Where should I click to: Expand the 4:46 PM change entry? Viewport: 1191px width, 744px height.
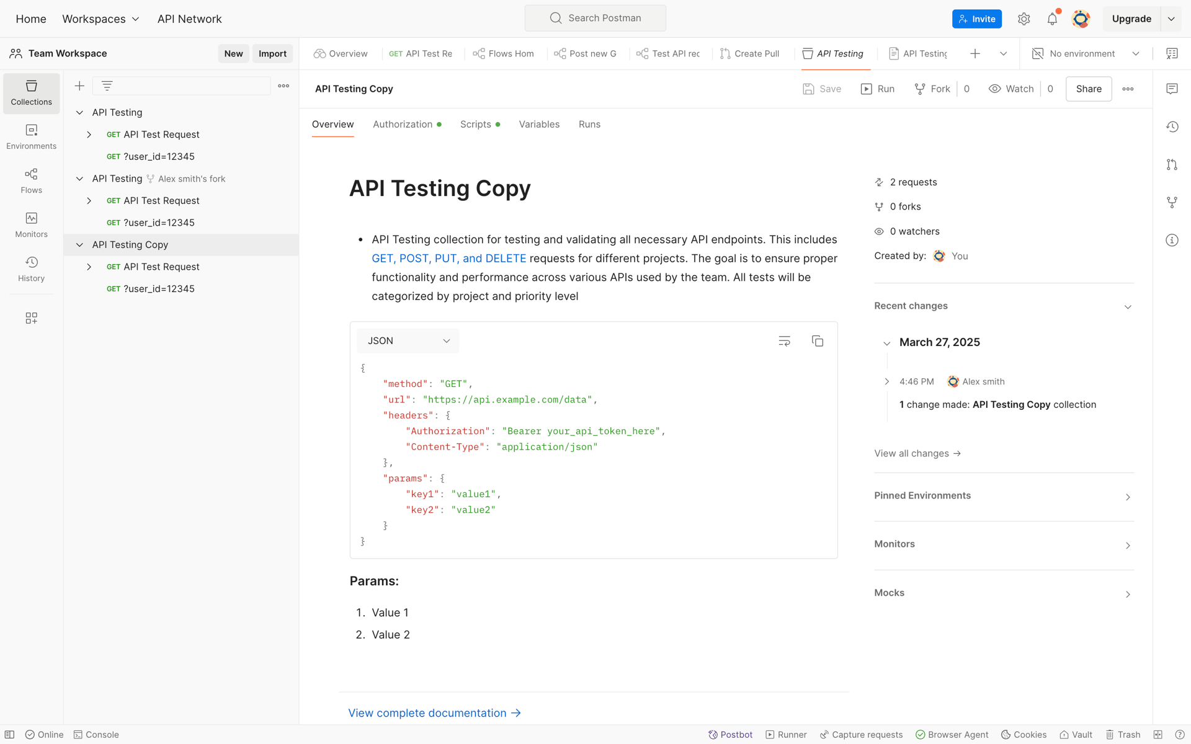point(886,382)
